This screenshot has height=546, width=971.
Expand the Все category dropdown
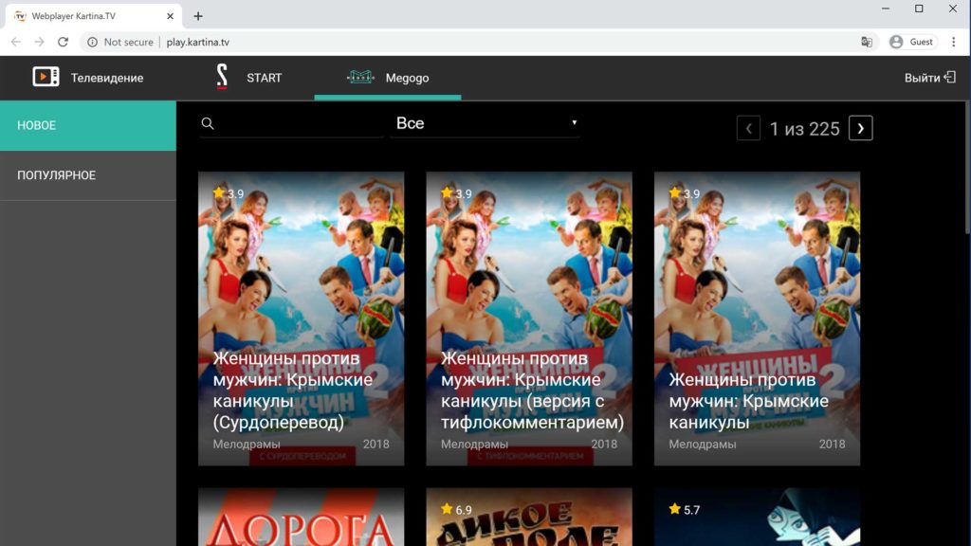pyautogui.click(x=485, y=123)
